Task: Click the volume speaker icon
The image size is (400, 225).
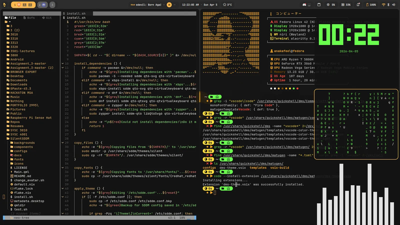Action: (x=393, y=5)
